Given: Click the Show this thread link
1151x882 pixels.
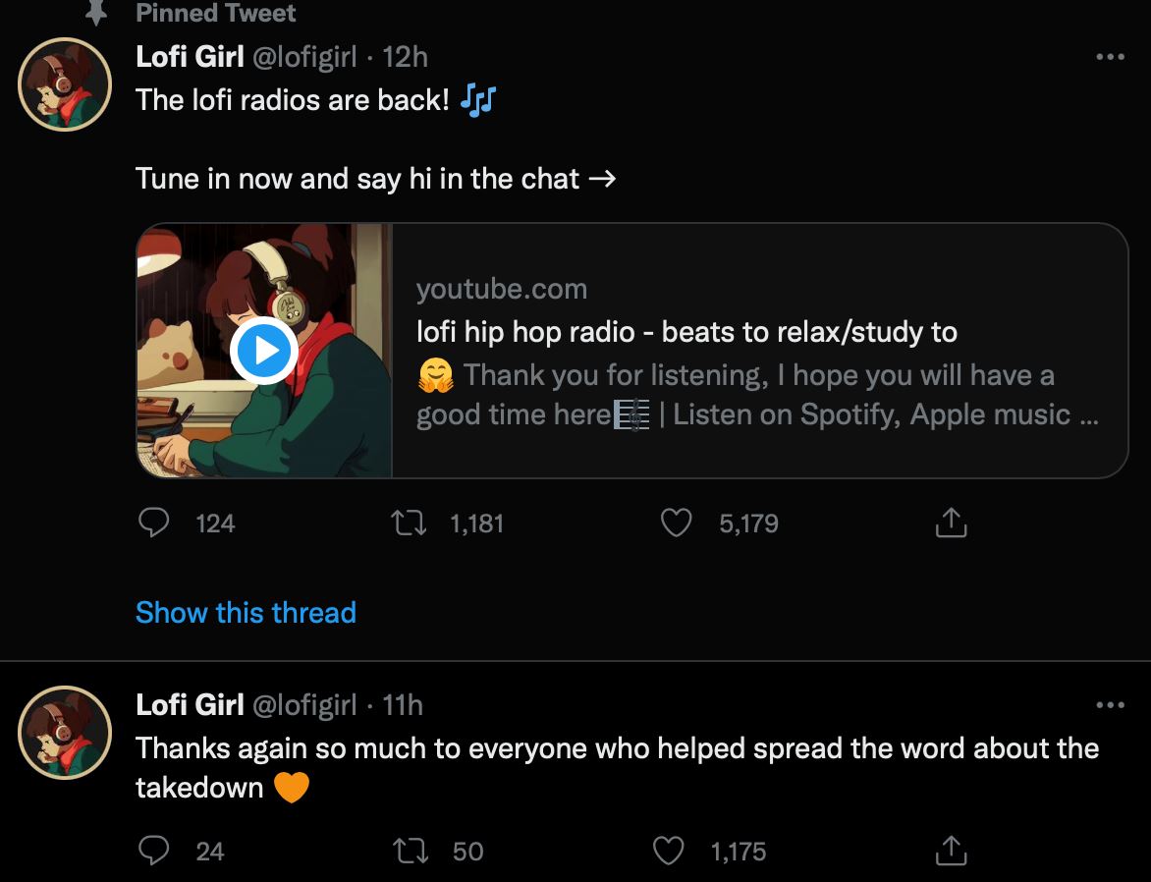Looking at the screenshot, I should [x=246, y=613].
